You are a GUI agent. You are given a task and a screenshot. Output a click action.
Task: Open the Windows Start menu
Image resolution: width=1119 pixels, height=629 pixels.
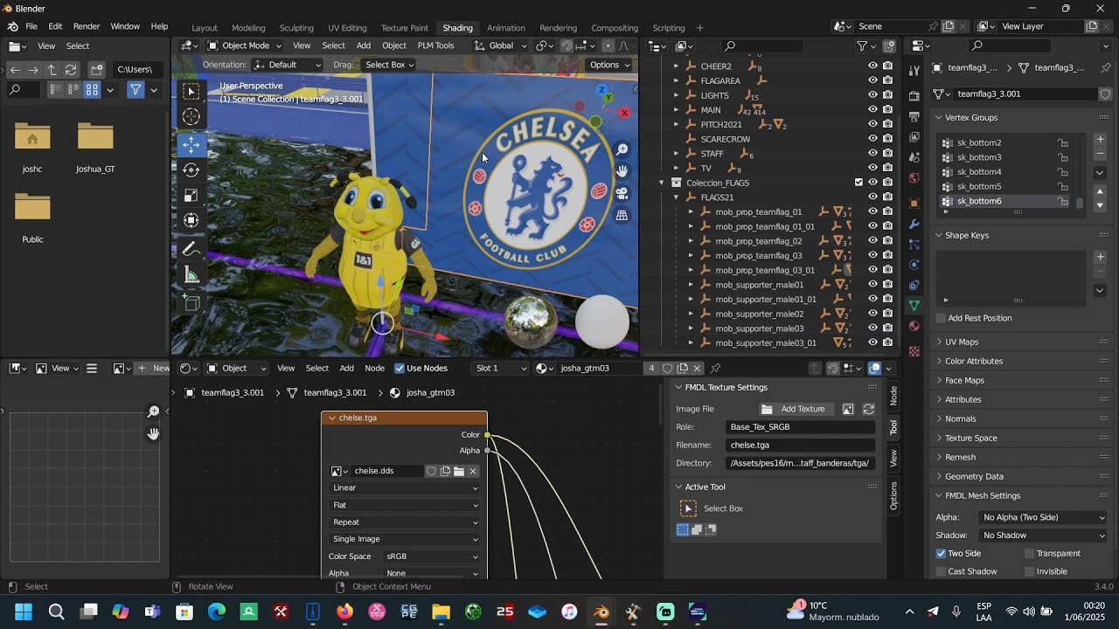(x=24, y=612)
